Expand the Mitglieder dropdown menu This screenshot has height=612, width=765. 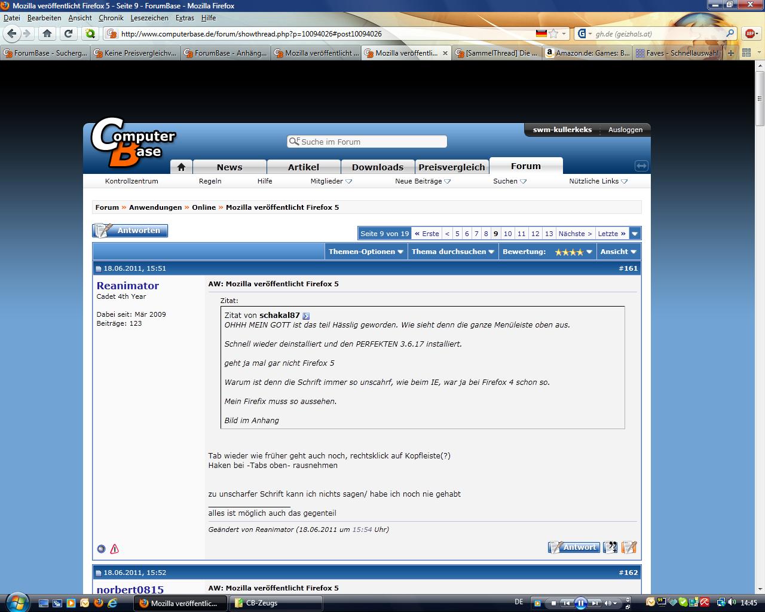(331, 181)
